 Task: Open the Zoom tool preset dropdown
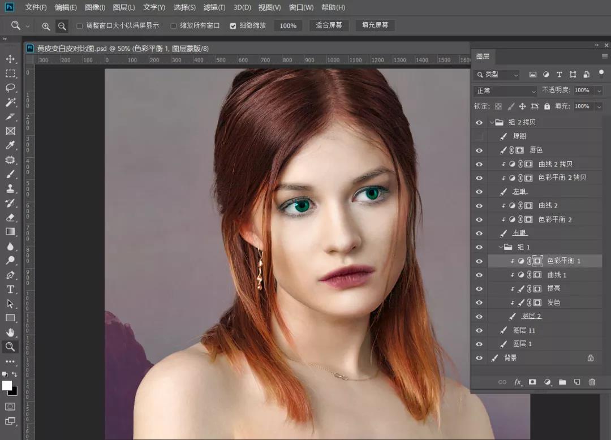click(28, 26)
